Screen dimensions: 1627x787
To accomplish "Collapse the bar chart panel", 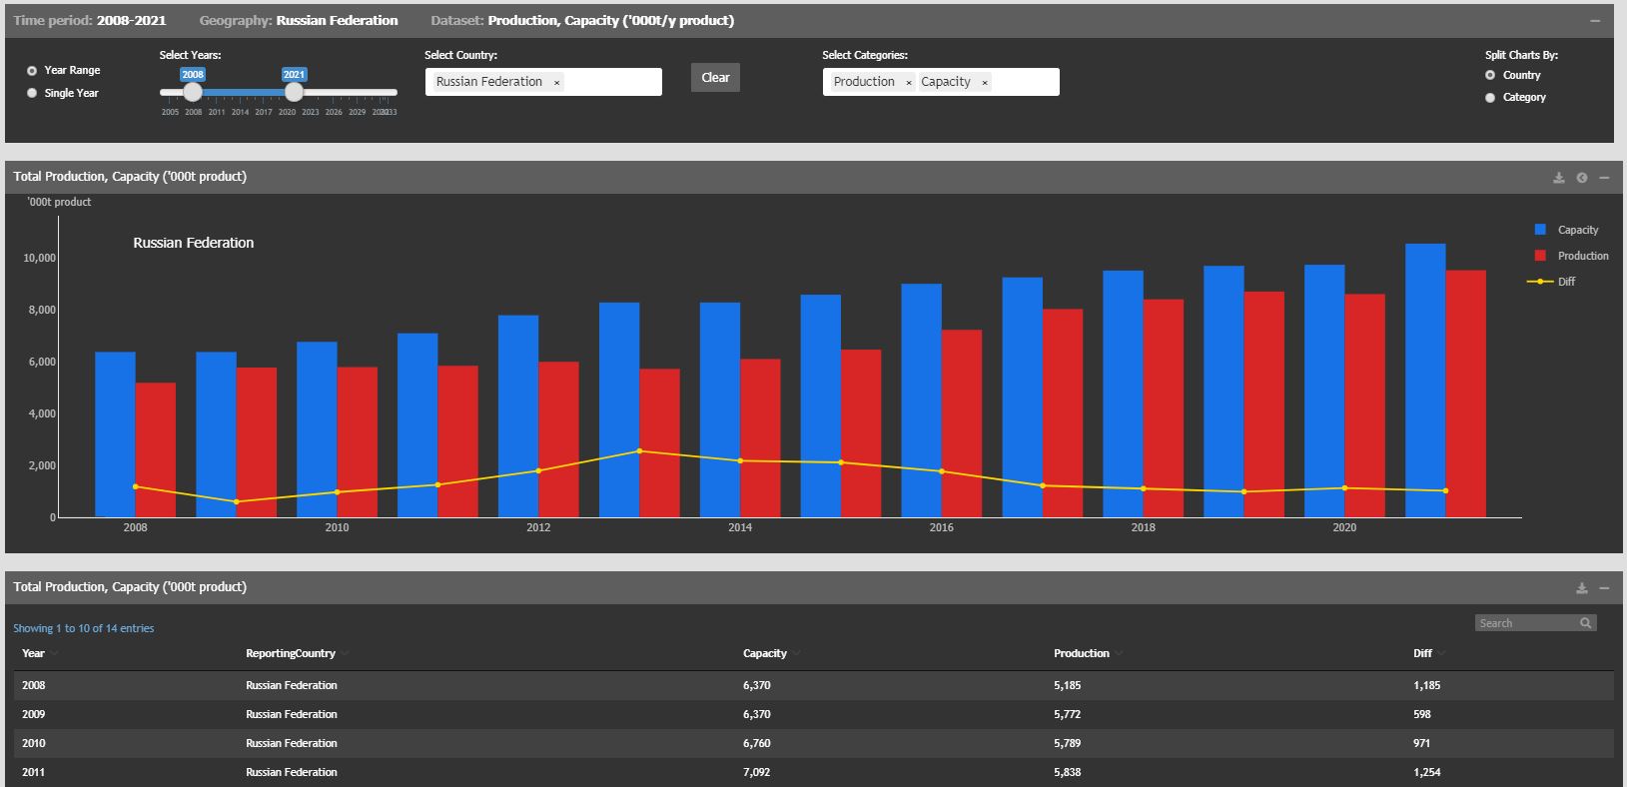I will 1604,178.
